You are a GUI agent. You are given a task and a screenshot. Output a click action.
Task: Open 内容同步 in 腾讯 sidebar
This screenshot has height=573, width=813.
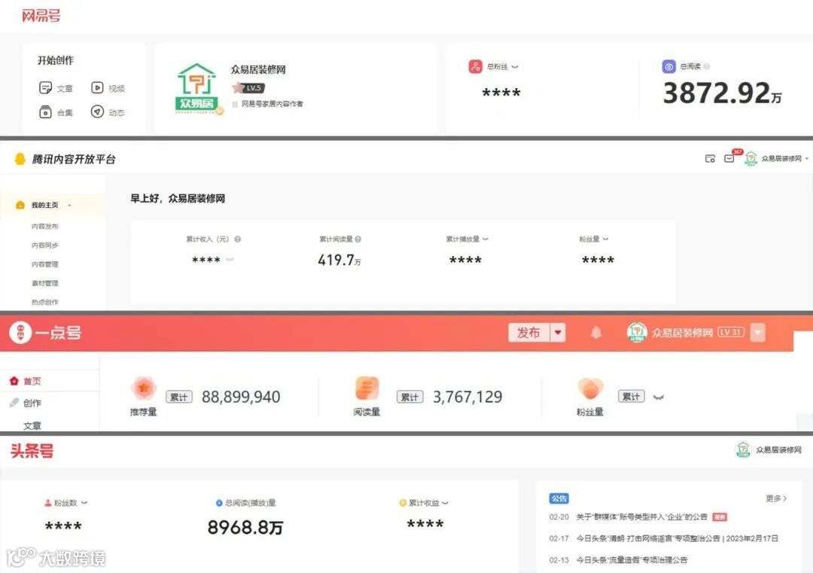pos(44,245)
